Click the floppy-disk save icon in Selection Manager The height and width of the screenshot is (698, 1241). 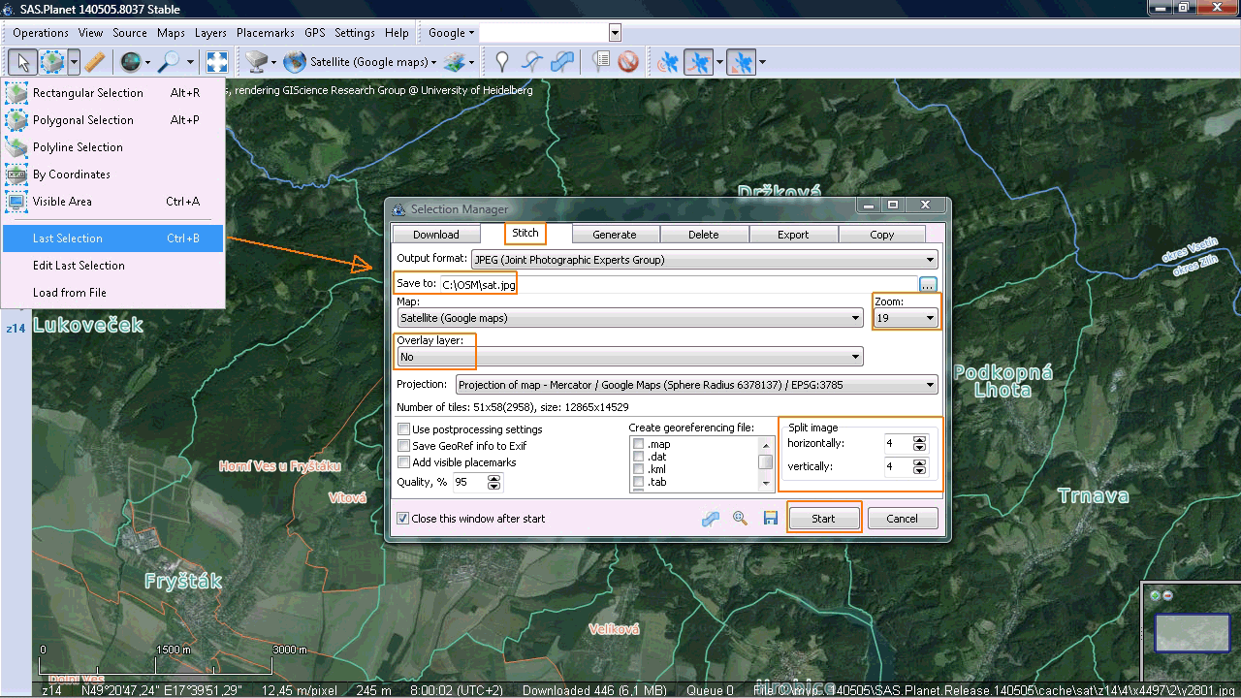[x=770, y=519]
